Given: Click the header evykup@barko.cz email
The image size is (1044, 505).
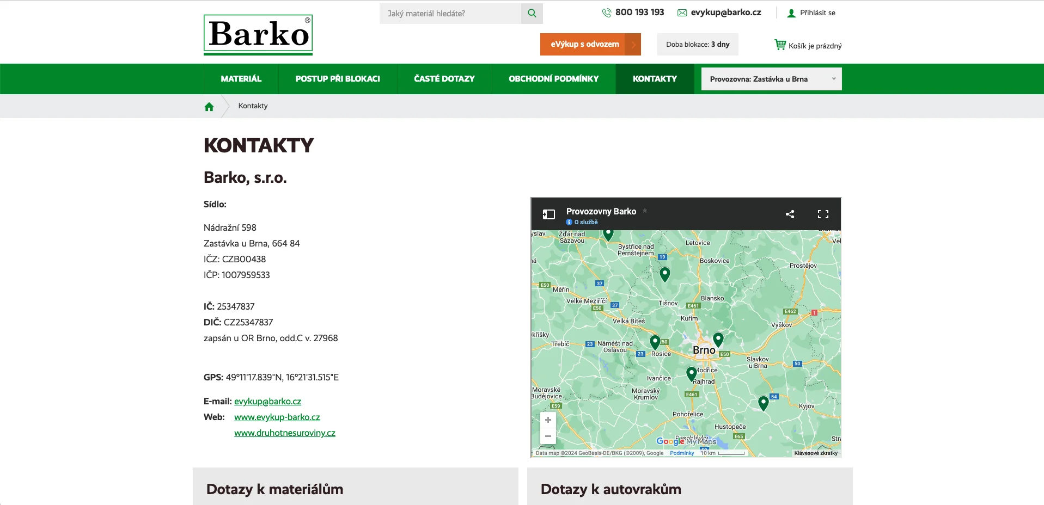Looking at the screenshot, I should (x=726, y=13).
